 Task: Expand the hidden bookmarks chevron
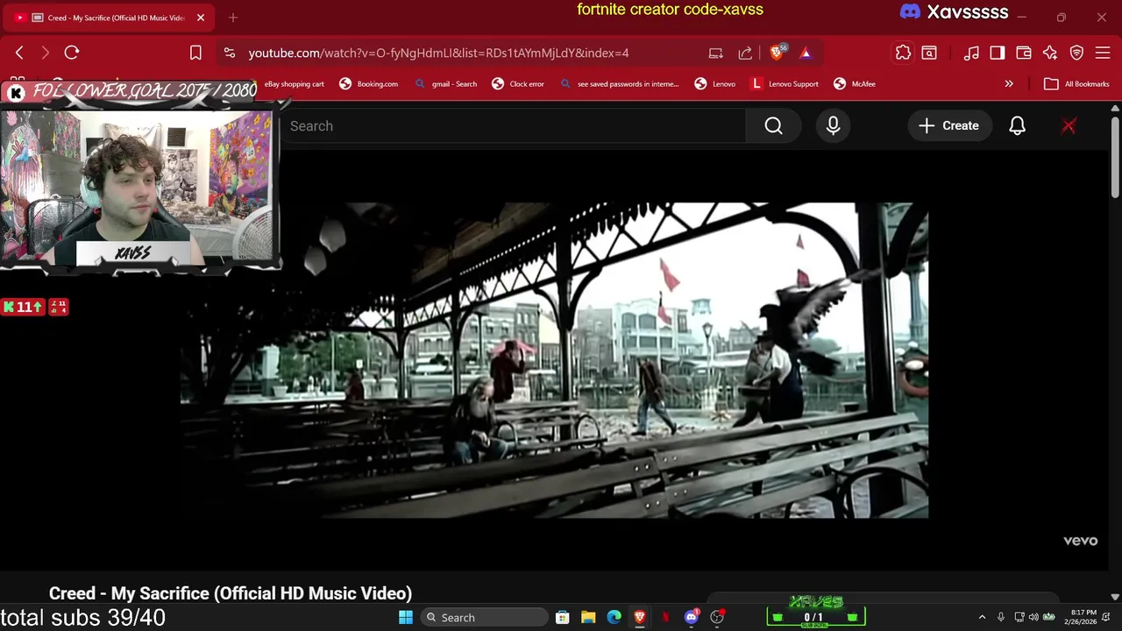[x=1009, y=84]
